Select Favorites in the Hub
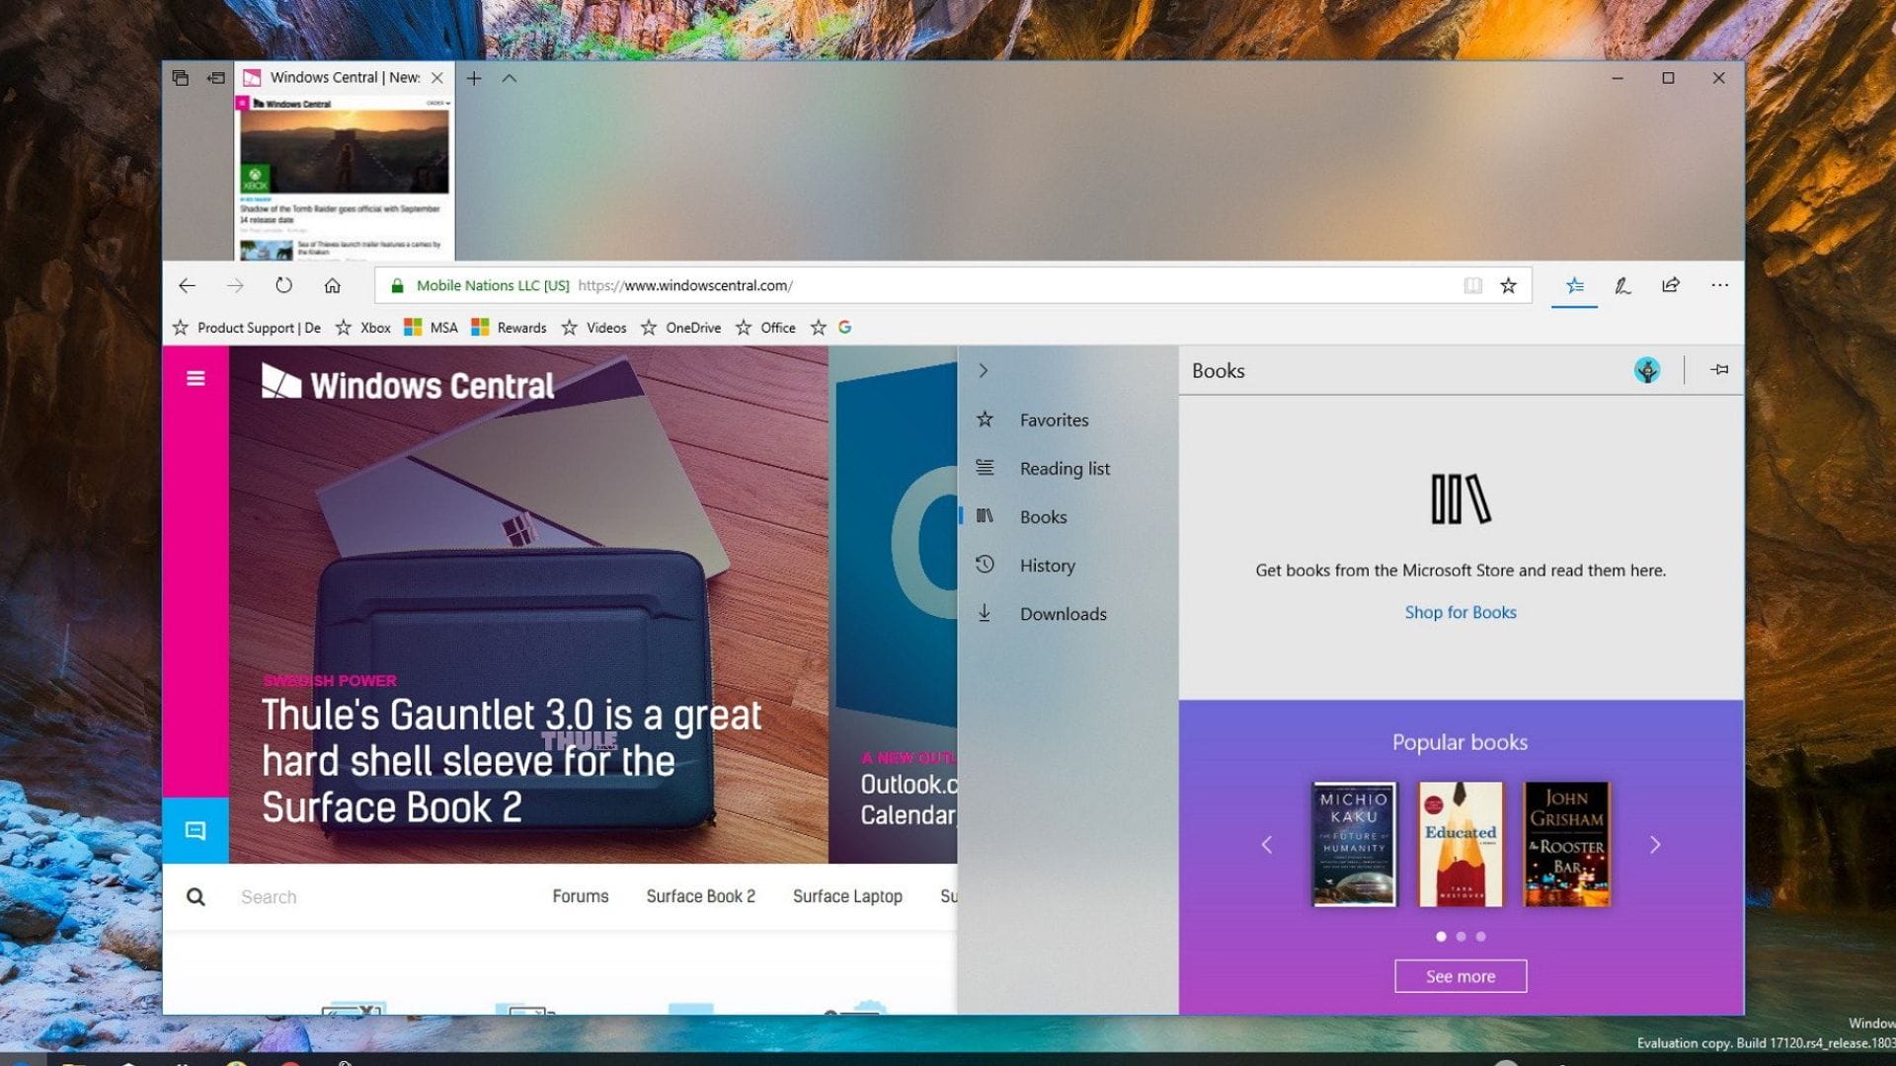The height and width of the screenshot is (1066, 1896). click(1067, 419)
